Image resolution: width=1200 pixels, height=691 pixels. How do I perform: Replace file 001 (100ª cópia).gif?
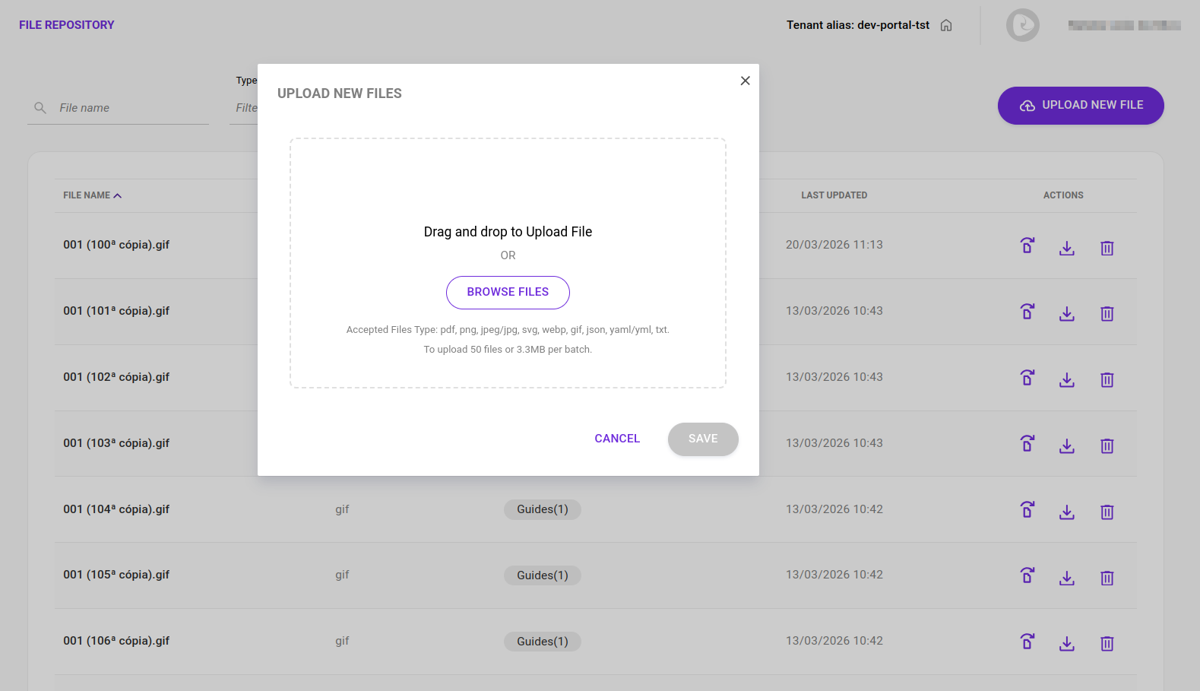tap(1027, 246)
